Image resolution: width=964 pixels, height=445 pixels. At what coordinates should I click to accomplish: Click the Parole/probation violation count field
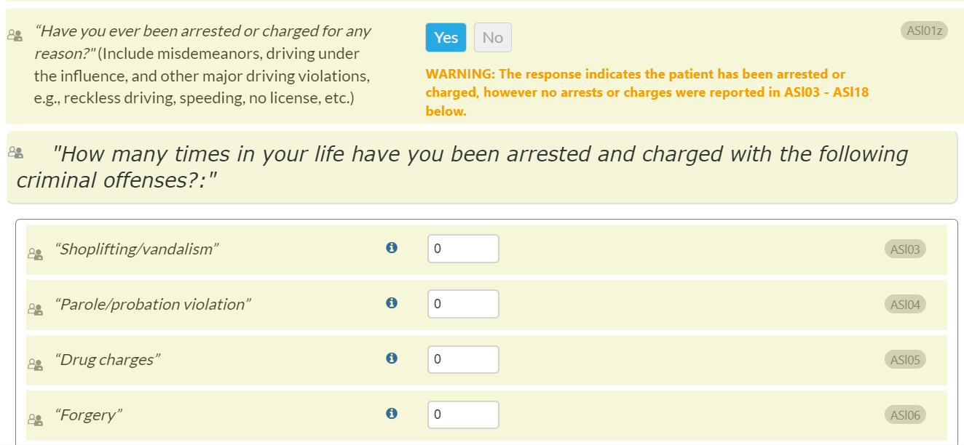pyautogui.click(x=463, y=304)
